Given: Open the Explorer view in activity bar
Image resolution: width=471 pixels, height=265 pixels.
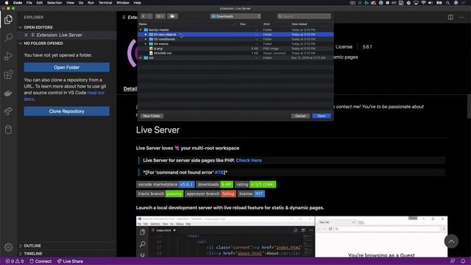Looking at the screenshot, I should 8,20.
